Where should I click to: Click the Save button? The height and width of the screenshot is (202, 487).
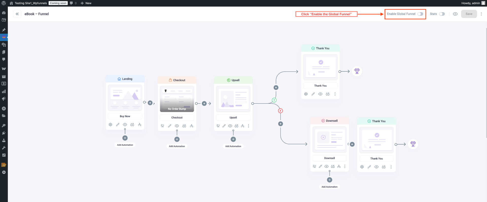pos(469,14)
